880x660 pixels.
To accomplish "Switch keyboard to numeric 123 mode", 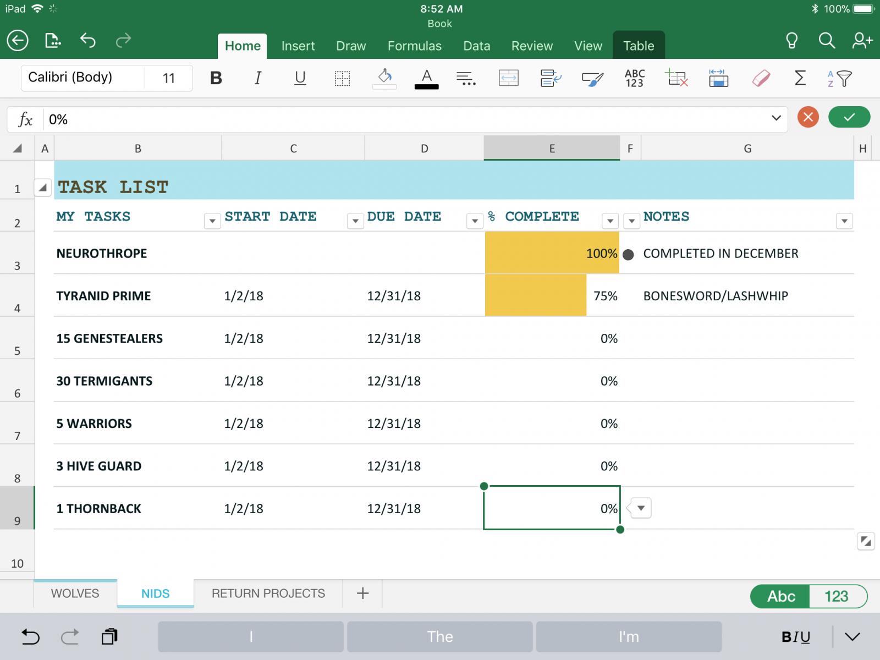I will [x=836, y=596].
